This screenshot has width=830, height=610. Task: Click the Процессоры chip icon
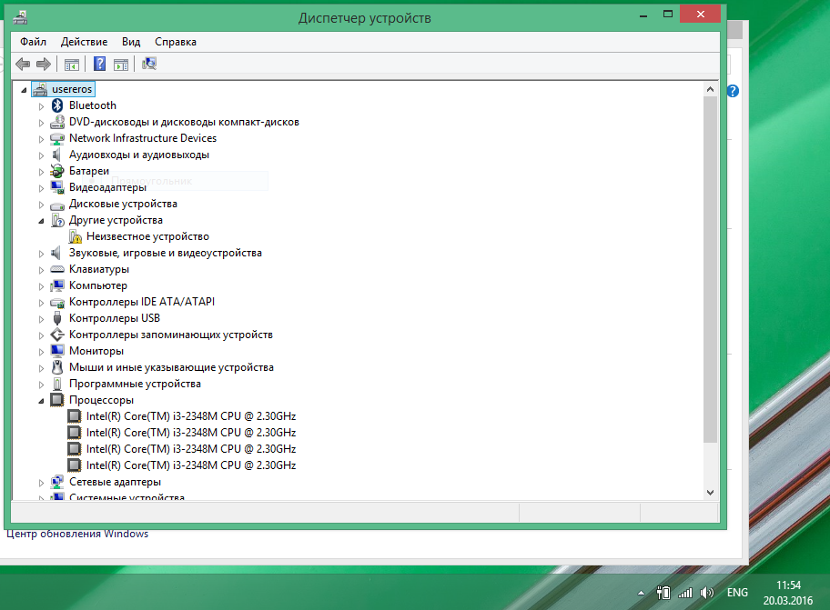coord(57,400)
